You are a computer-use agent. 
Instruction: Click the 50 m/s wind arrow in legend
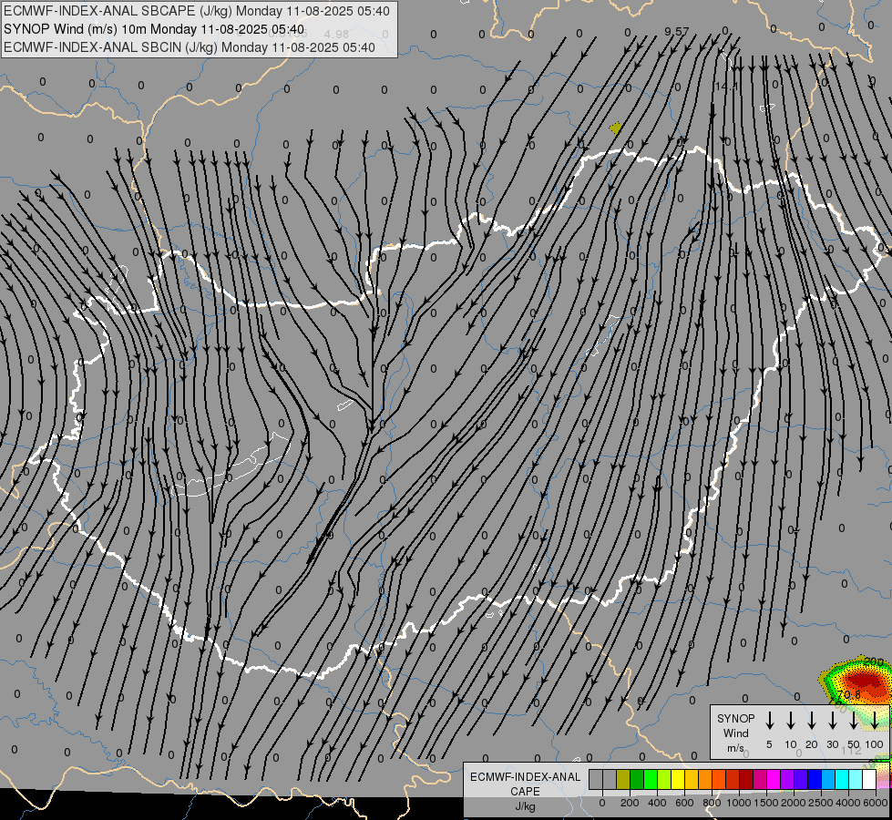854,721
